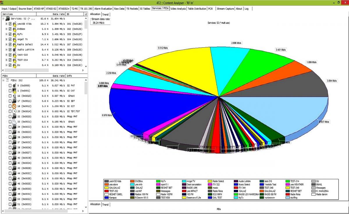The image size is (349, 214).
Task: Open the Stream Capture tab
Action: [225, 9]
